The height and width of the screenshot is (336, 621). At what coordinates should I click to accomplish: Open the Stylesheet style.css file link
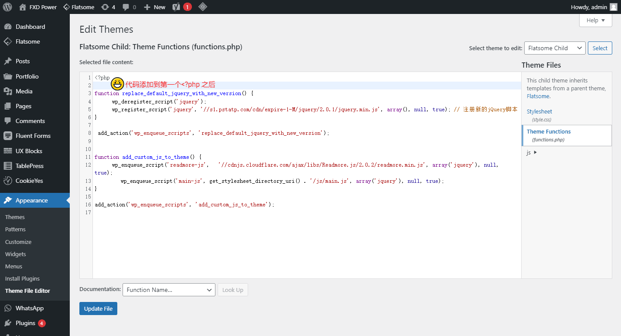point(539,111)
